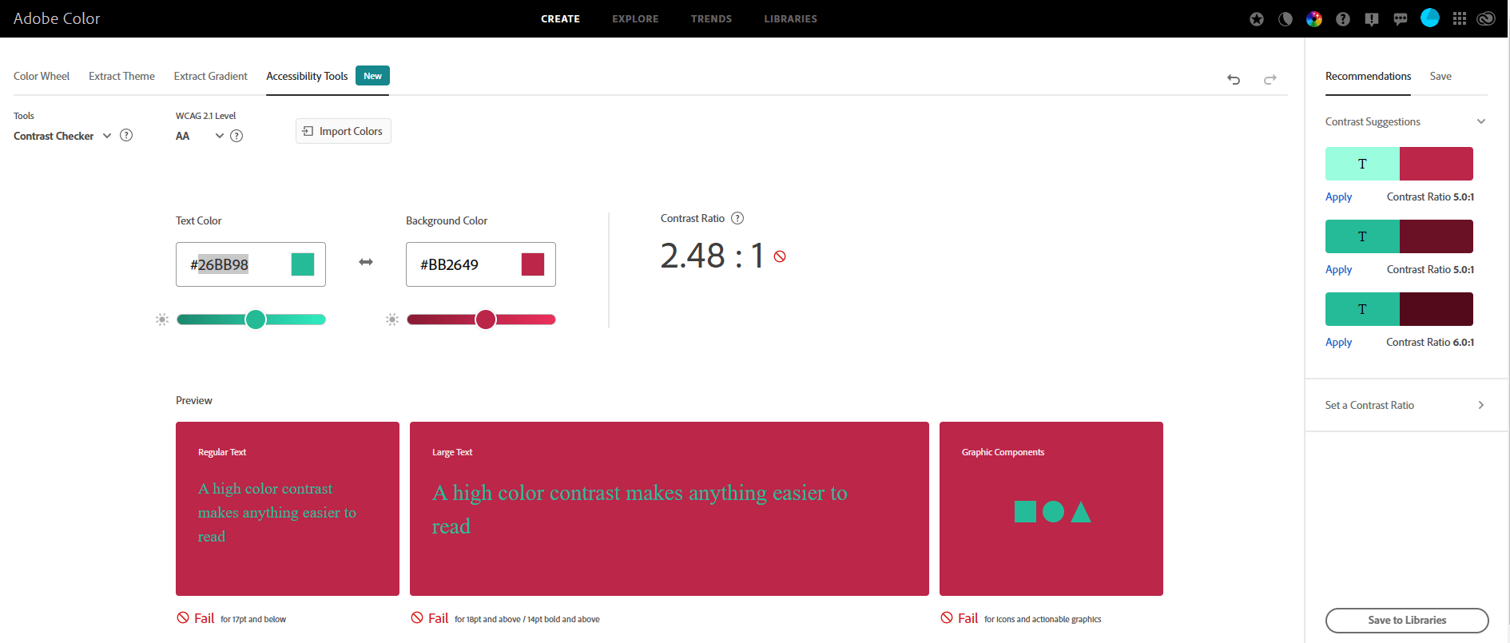The width and height of the screenshot is (1510, 643).
Task: Collapse the Contrast Suggestions section
Action: (1481, 121)
